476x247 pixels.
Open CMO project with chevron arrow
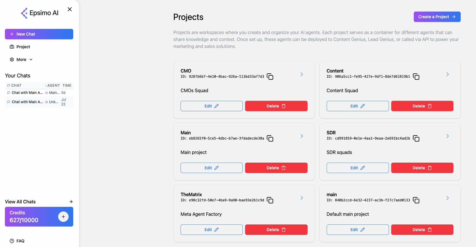tap(302, 74)
